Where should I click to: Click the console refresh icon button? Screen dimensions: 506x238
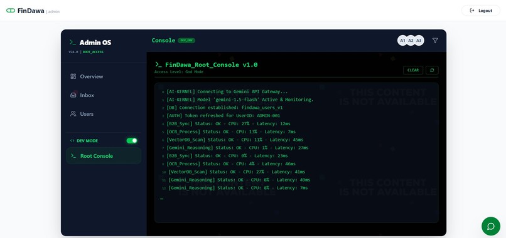pyautogui.click(x=432, y=70)
